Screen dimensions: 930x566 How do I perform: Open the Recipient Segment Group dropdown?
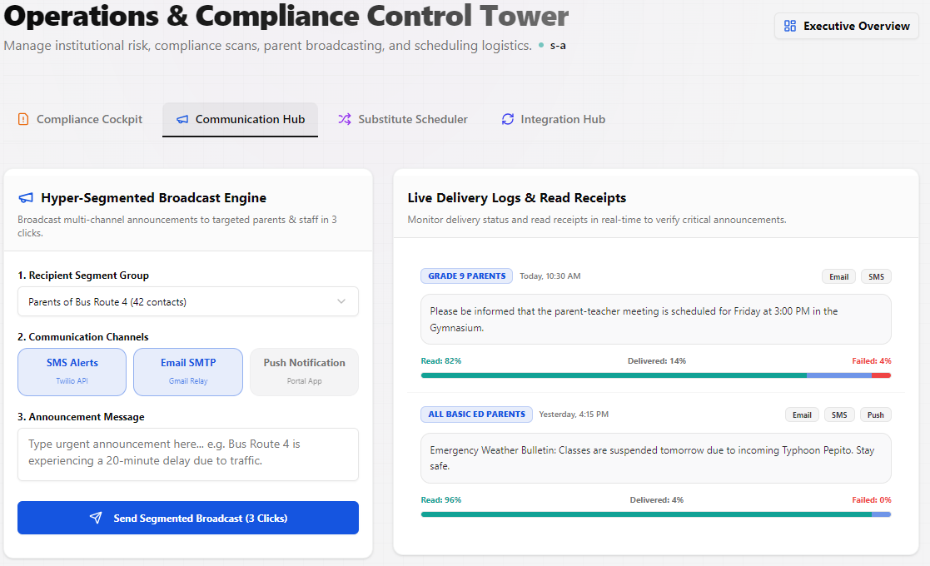pyautogui.click(x=188, y=301)
